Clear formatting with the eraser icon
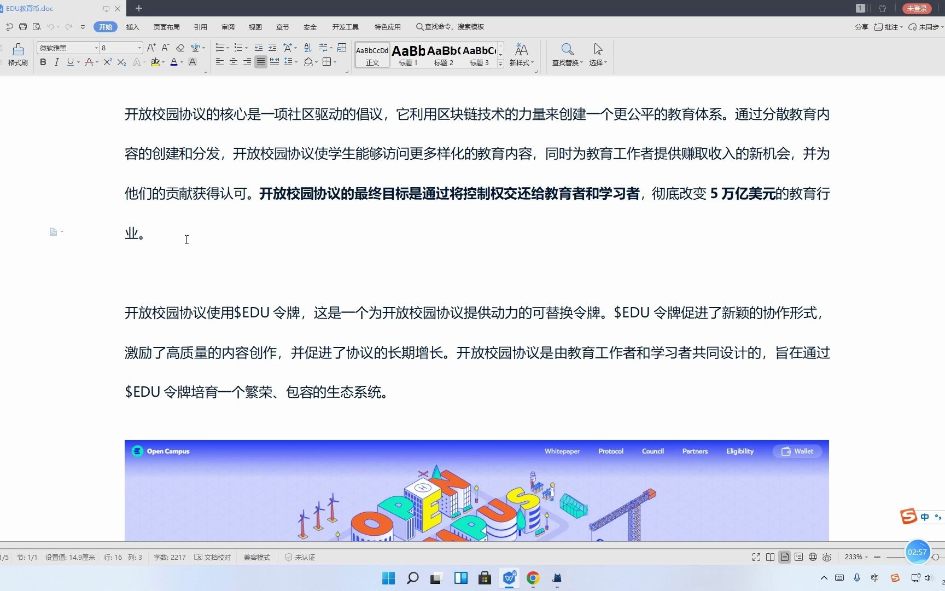Viewport: 945px width, 591px height. 180,48
